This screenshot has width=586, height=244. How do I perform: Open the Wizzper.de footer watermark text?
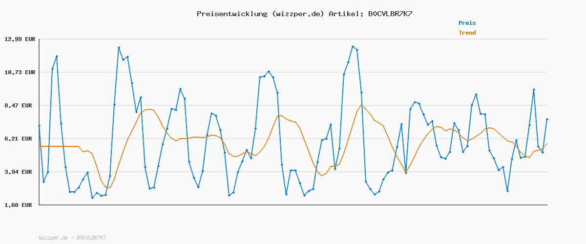pos(53,238)
